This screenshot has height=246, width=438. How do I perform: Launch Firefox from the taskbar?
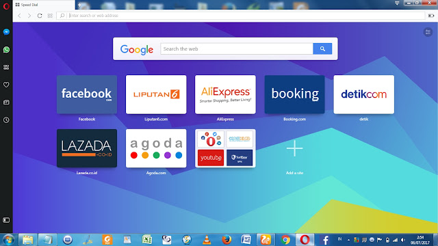coord(227,240)
